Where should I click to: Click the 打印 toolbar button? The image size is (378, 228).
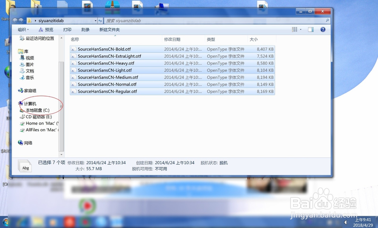[67, 29]
